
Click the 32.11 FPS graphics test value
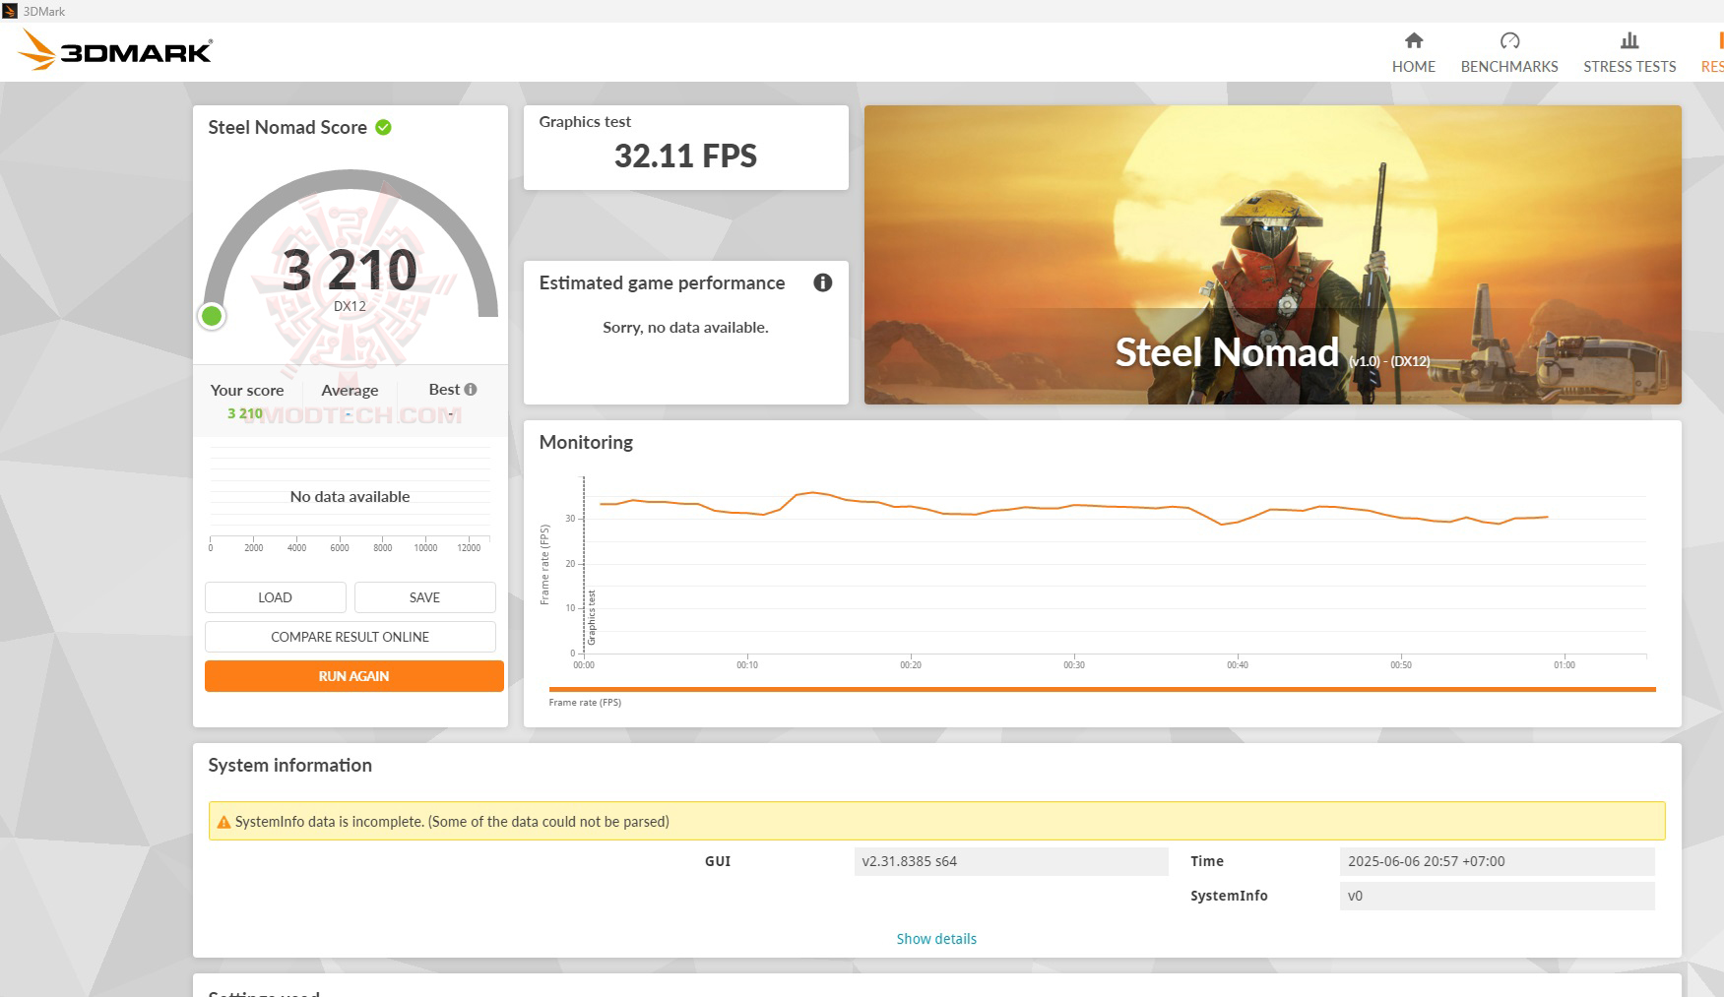click(686, 156)
